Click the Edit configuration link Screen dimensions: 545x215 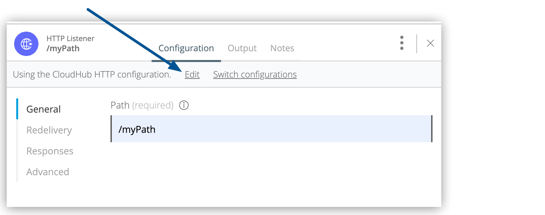click(192, 74)
